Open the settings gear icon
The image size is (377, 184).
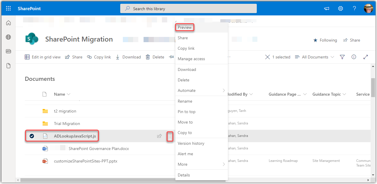(340, 8)
